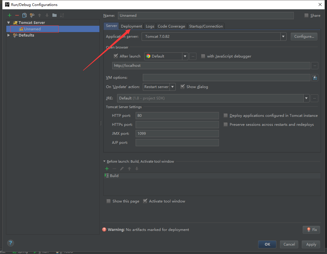
Task: Open browser chooser ellipsis button
Action: coord(193,56)
